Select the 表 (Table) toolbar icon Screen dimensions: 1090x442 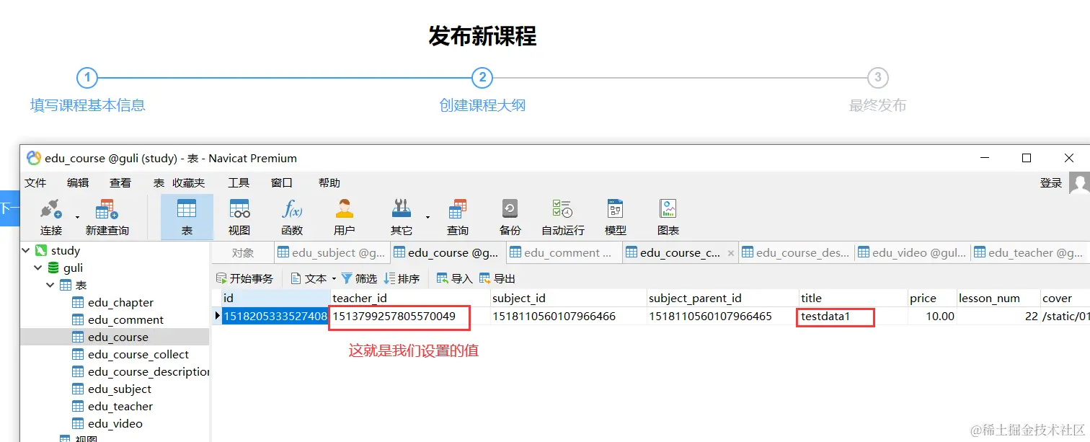tap(187, 217)
